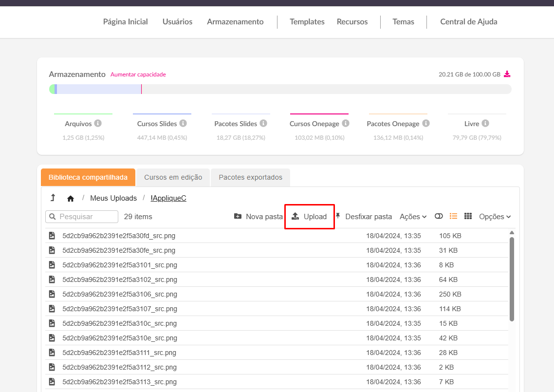Select the list view icon
The width and height of the screenshot is (554, 392).
[453, 216]
